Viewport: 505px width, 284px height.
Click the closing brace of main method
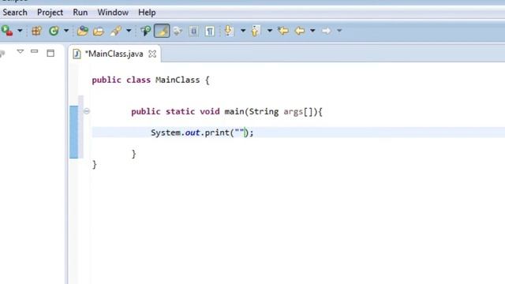133,154
